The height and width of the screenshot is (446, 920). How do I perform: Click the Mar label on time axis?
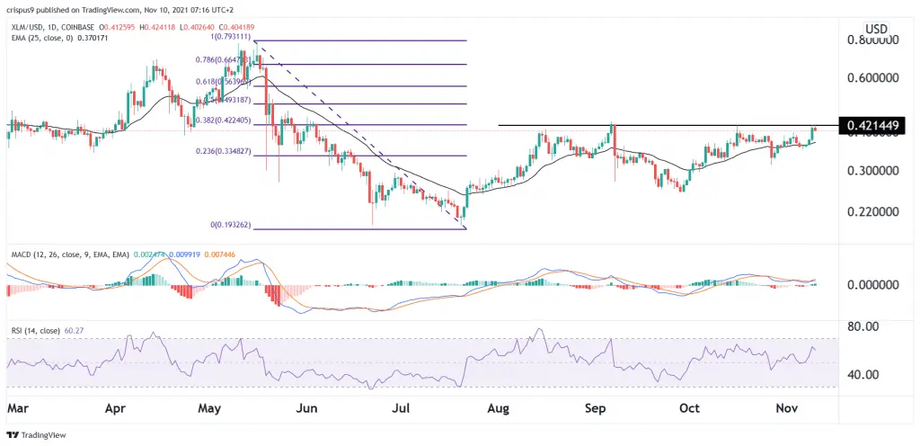pos(16,408)
